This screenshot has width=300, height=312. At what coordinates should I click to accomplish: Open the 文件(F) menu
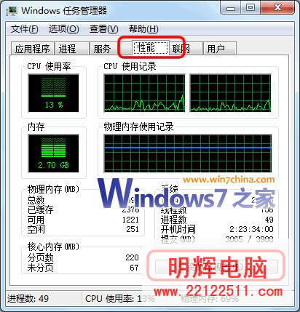[24, 29]
